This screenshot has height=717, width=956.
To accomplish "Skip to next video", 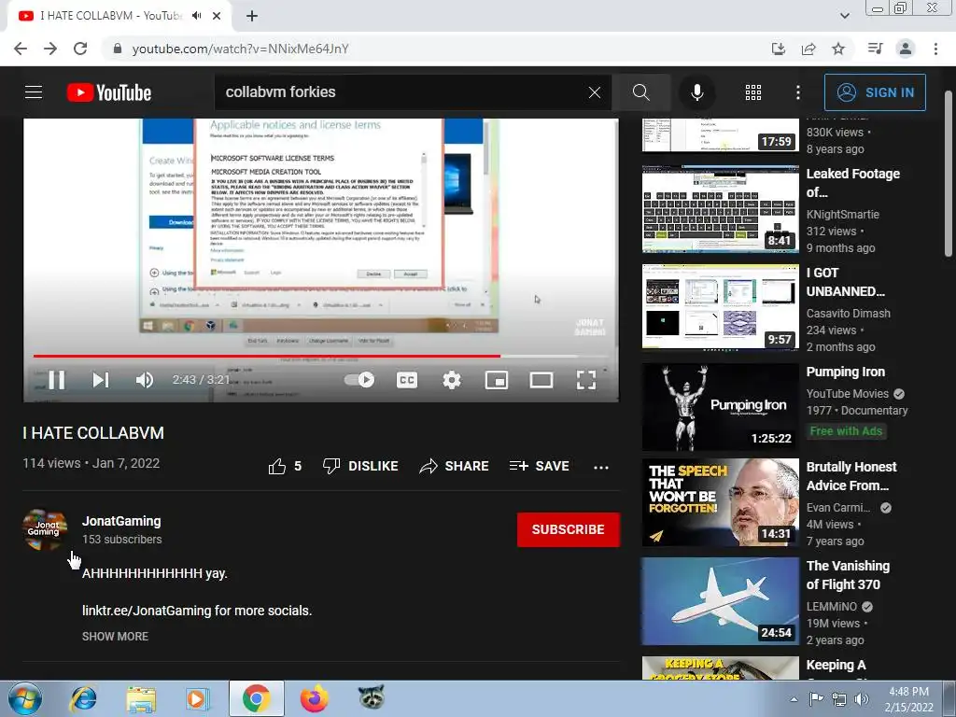I will click(x=101, y=380).
